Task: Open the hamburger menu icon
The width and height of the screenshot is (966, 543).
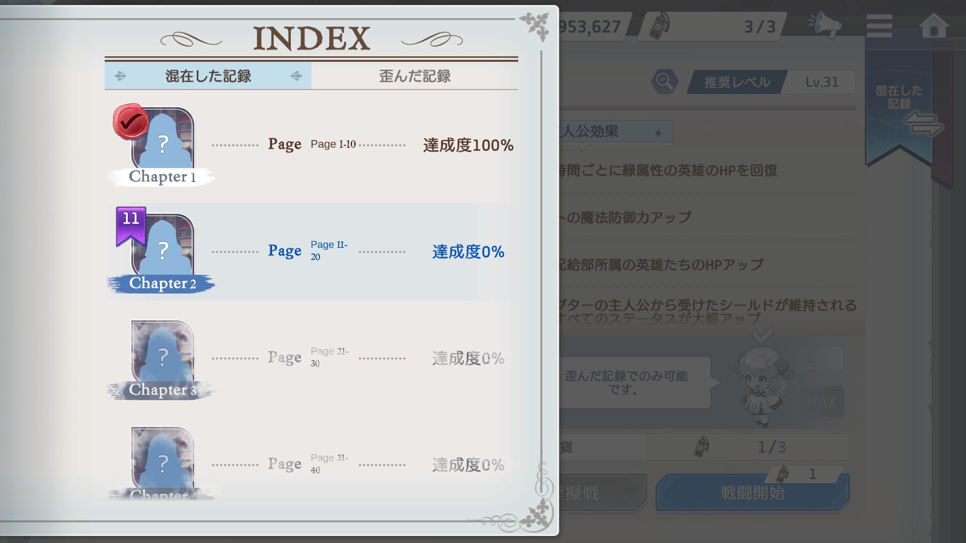Action: [879, 26]
